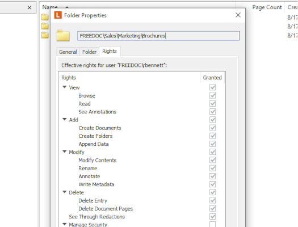Select the View rights row label
Image resolution: width=298 pixels, height=227 pixels.
[x=74, y=87]
